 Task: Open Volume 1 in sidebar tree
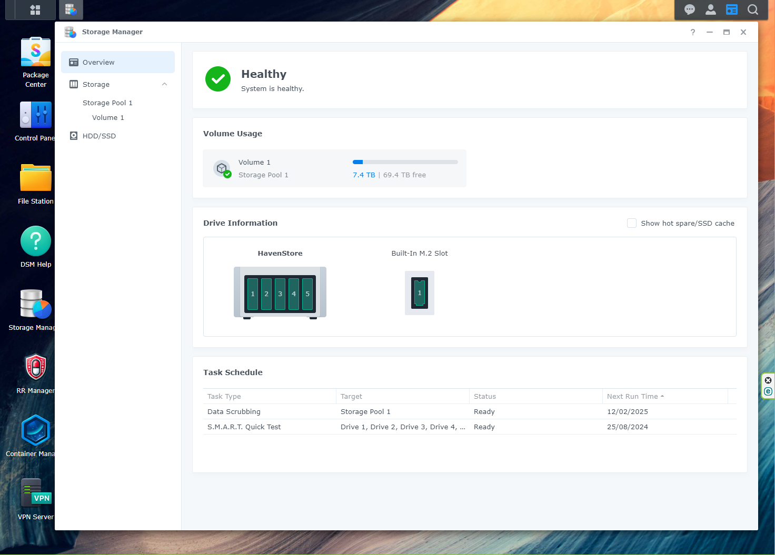point(108,117)
